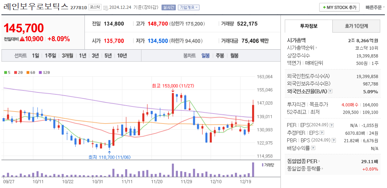Image resolution: width=387 pixels, height=188 pixels.
Task: Click the 시가총액순위 link arrow
Action: (x=317, y=48)
